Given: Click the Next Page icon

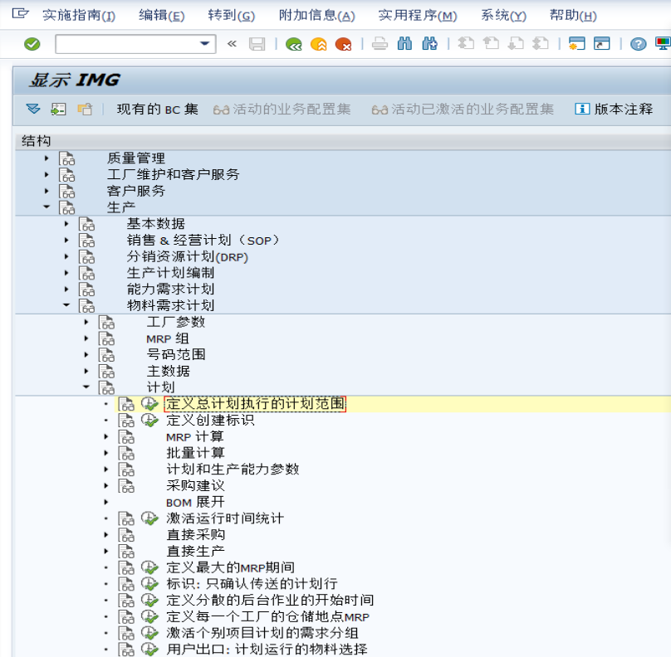Looking at the screenshot, I should pos(516,44).
